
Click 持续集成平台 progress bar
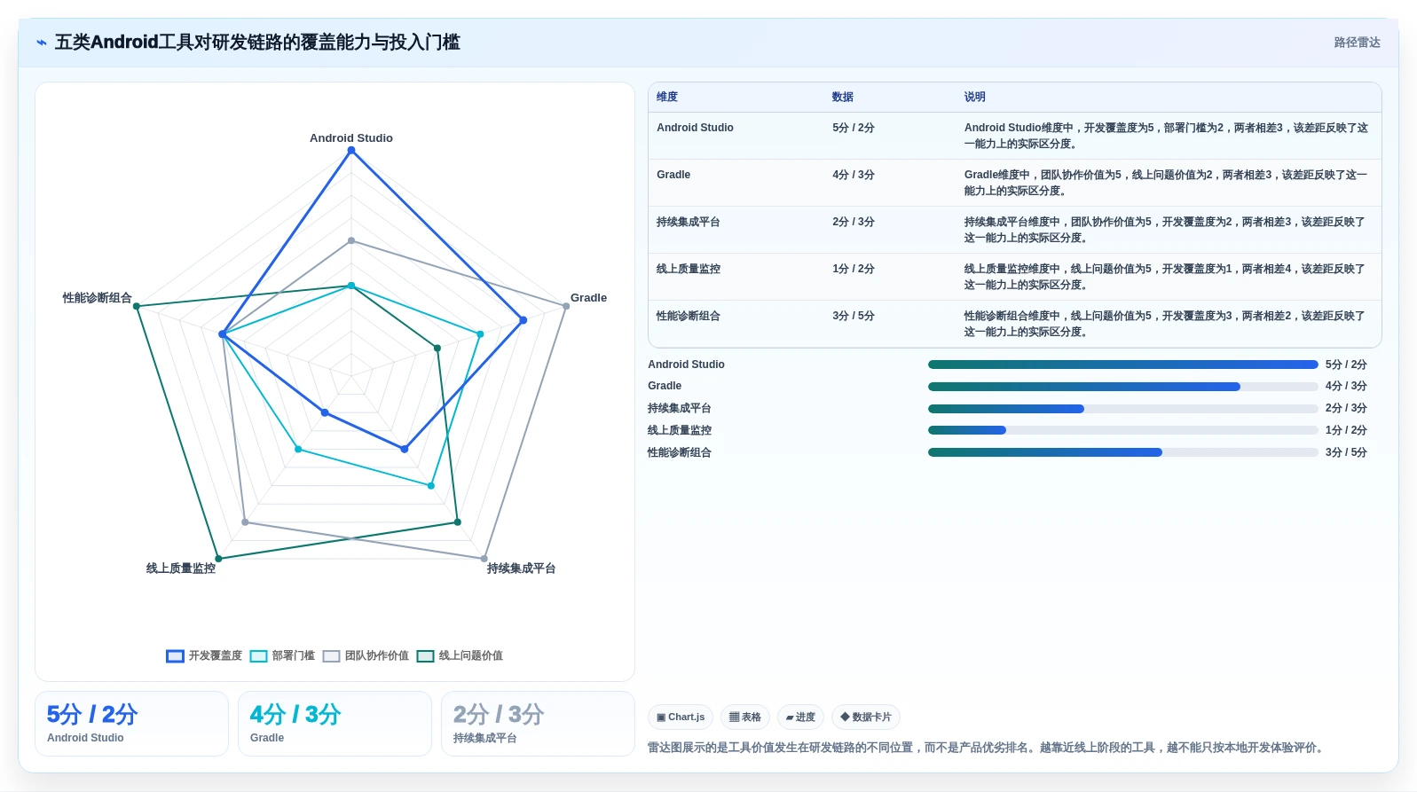(1122, 409)
